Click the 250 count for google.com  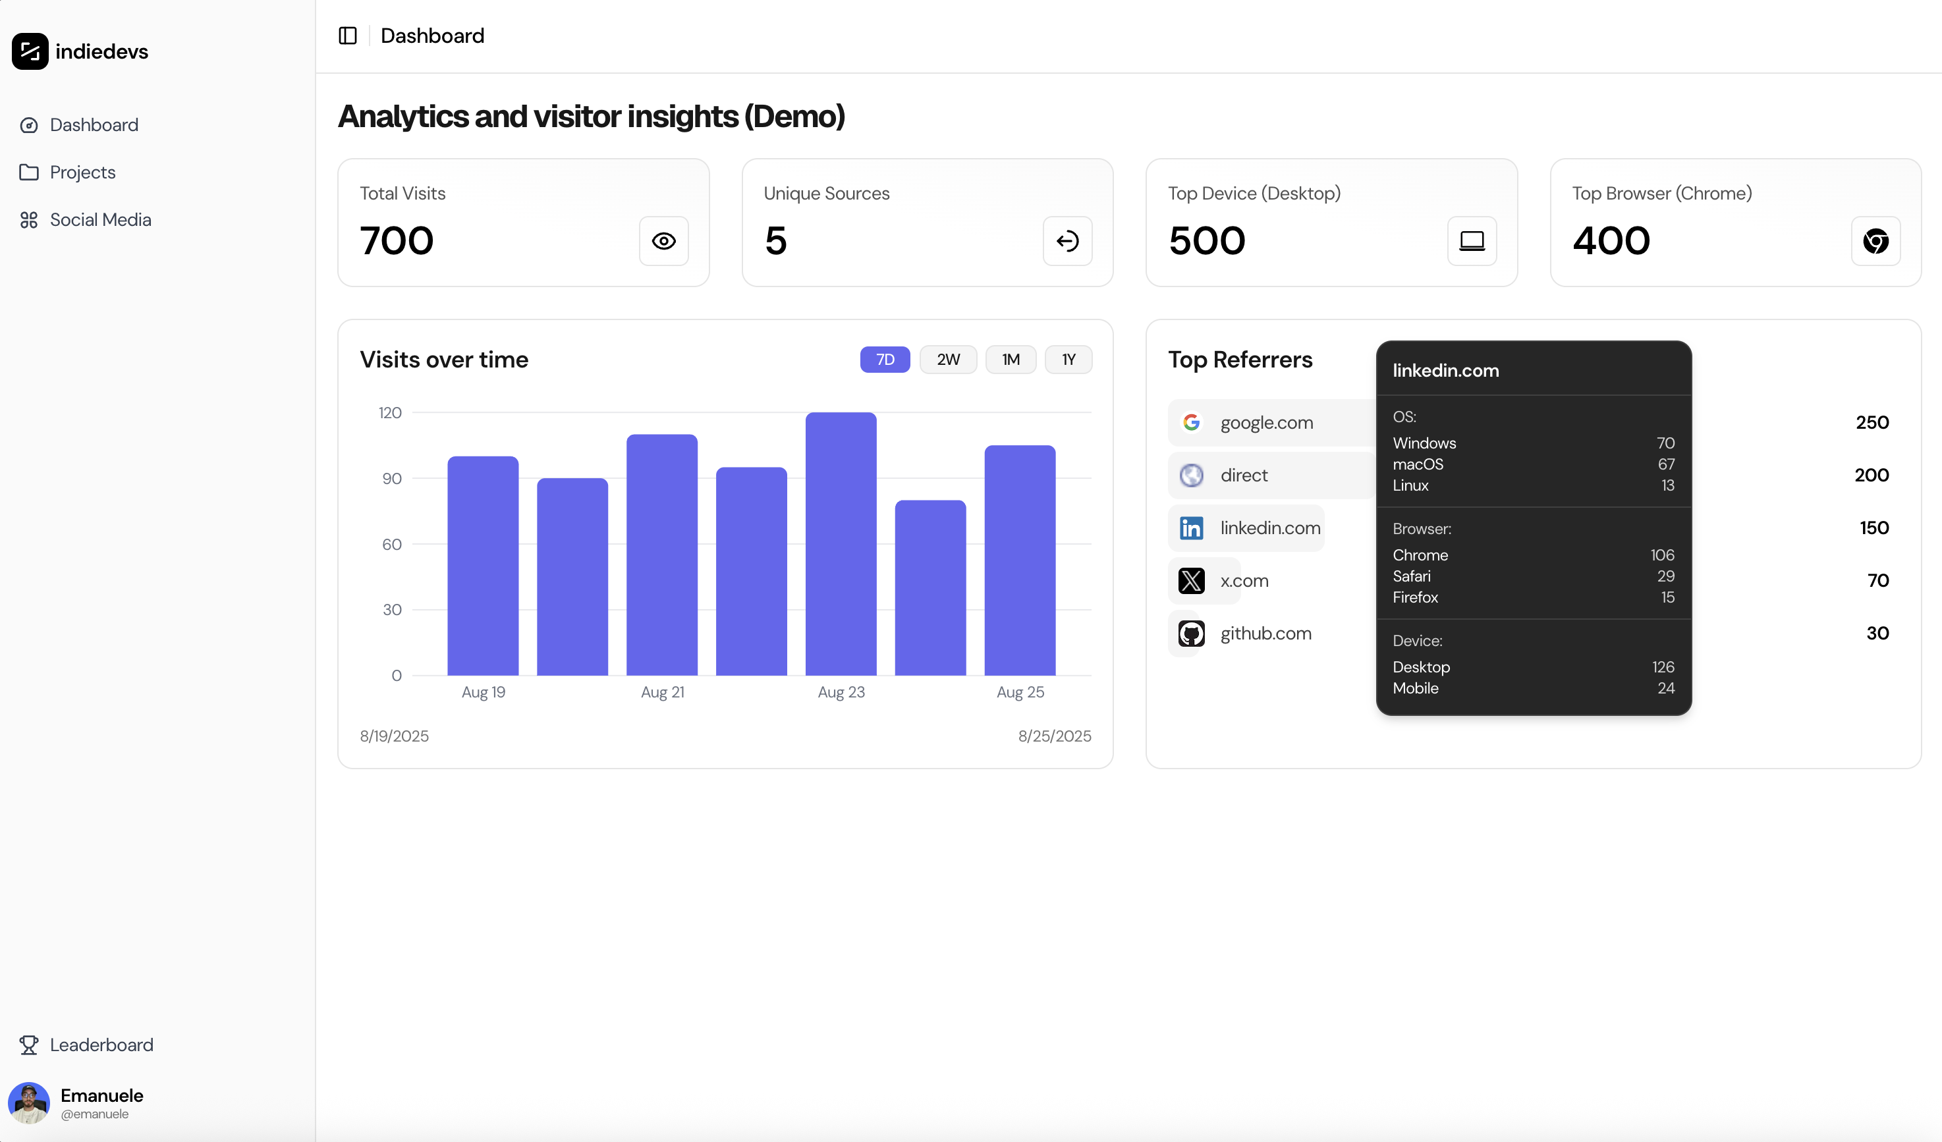pos(1872,422)
